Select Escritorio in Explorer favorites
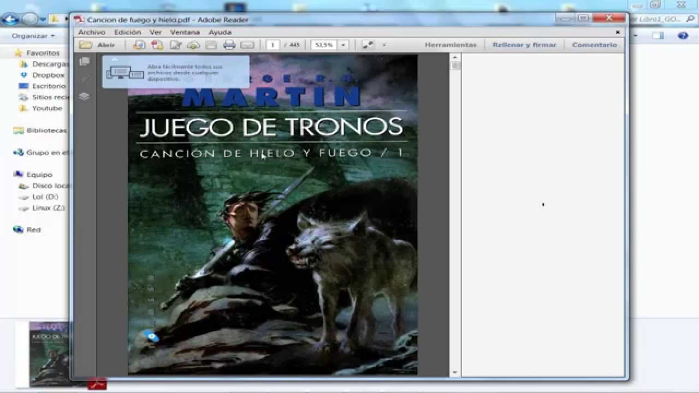Viewport: 699px width, 393px height. 49,86
